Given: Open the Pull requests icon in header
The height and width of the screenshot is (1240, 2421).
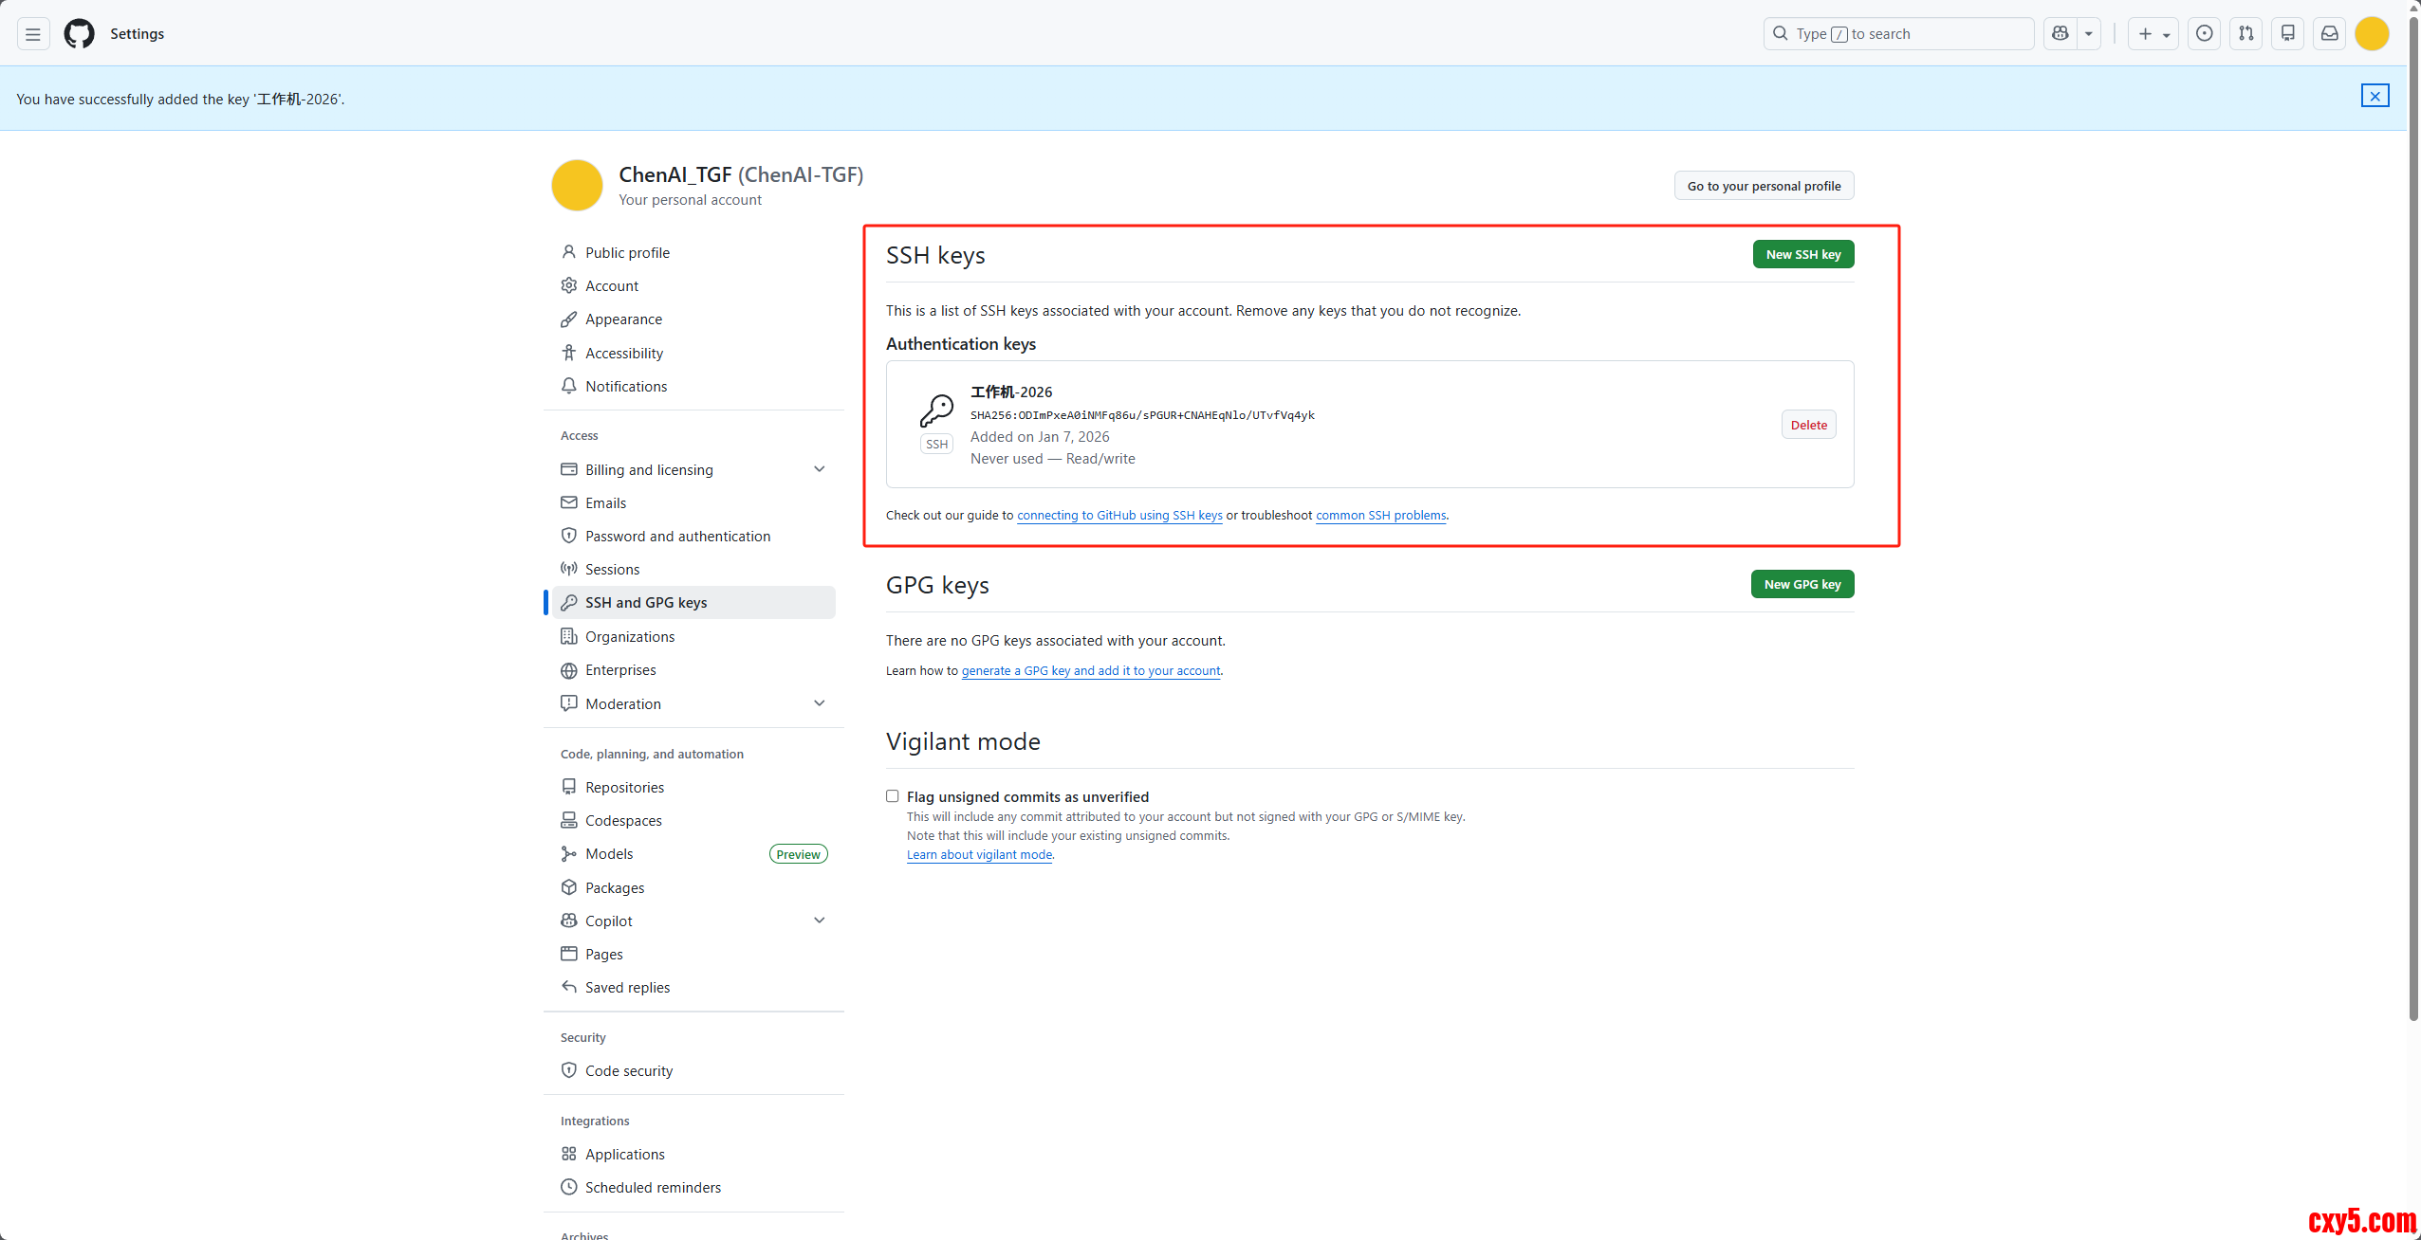Looking at the screenshot, I should tap(2246, 34).
